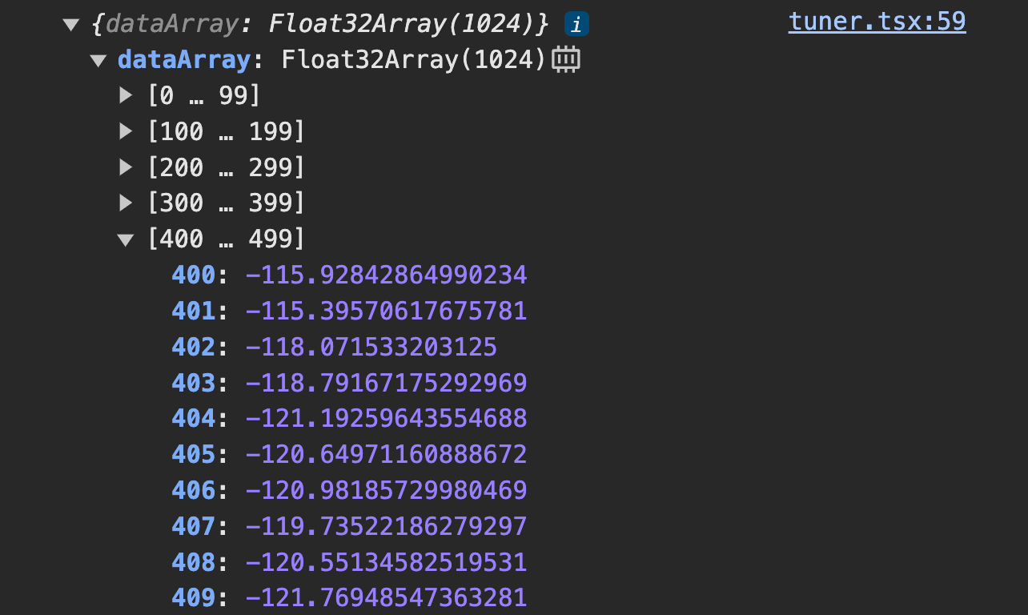Click the copy-to-clipboard icon after Float32Array(1024)

pos(568,58)
